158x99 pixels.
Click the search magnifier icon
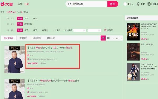[70, 4]
